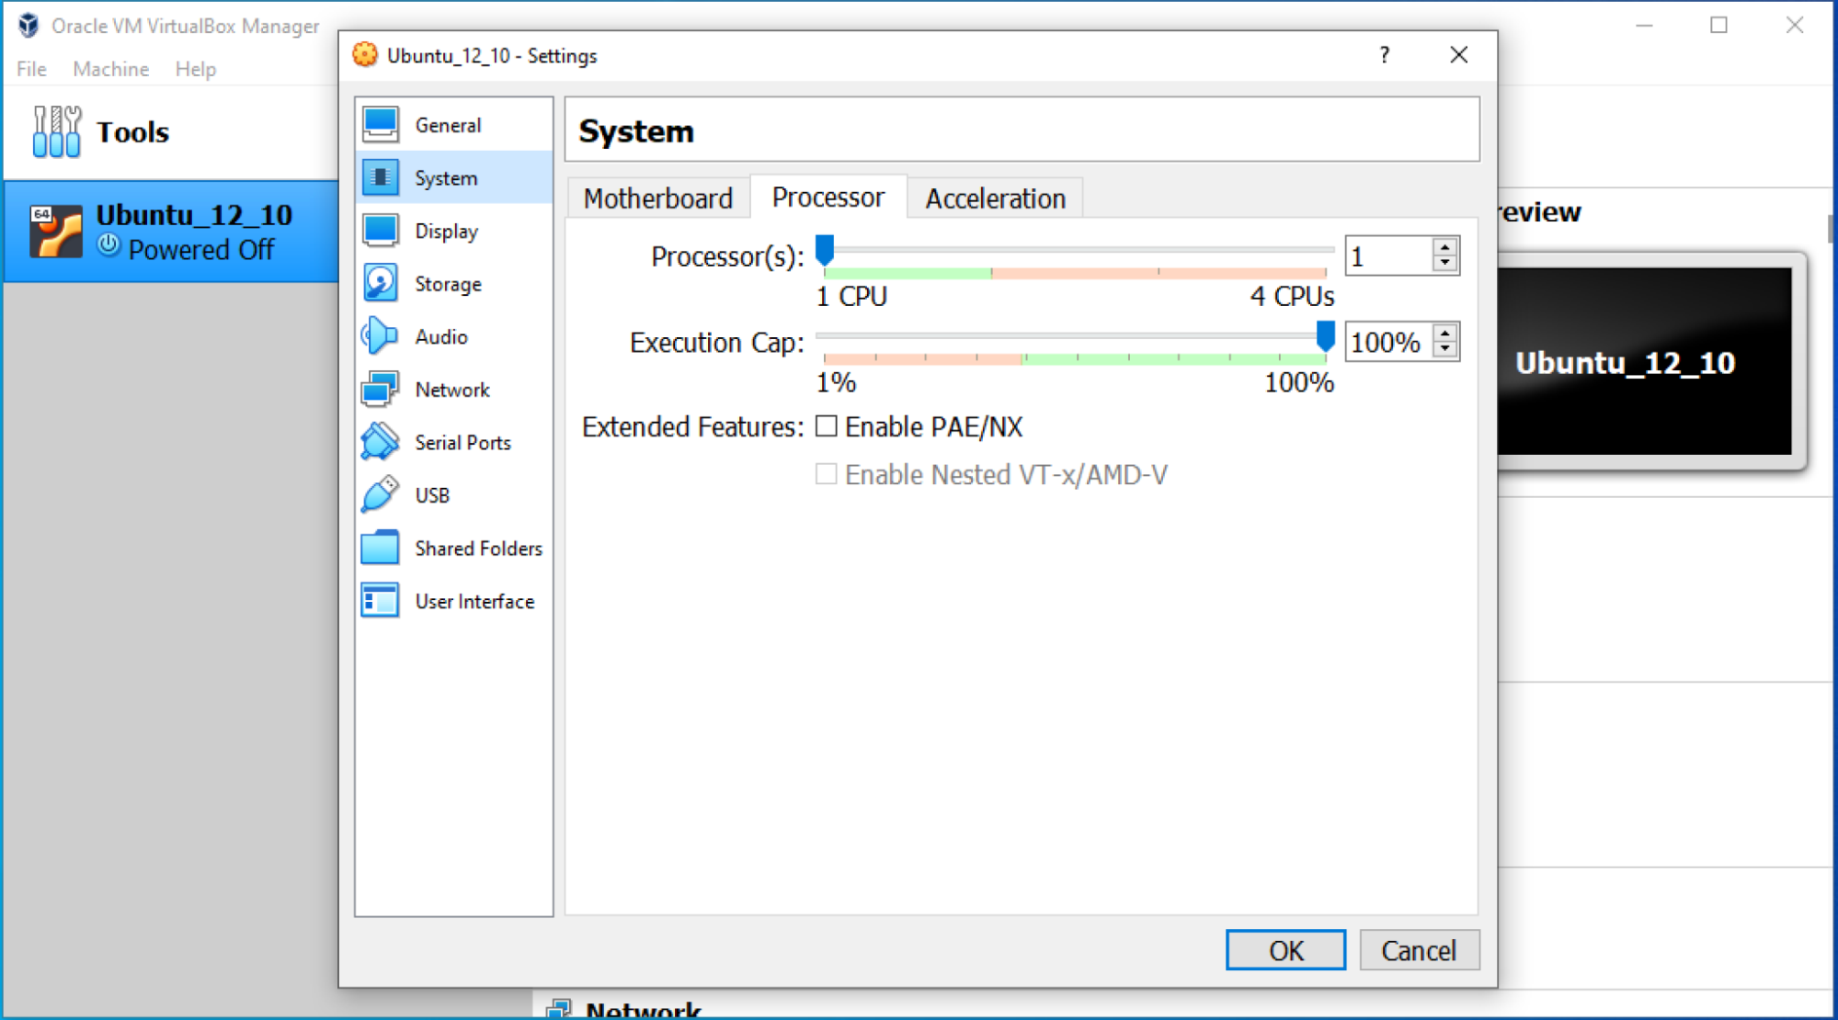
Task: Switch to the Acceleration tab
Action: point(996,198)
